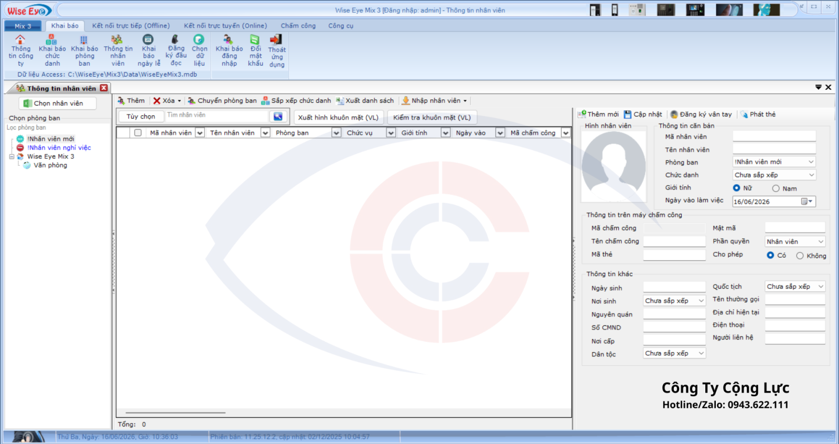Tick the select-all checkbox in table header
The height and width of the screenshot is (444, 839).
138,133
